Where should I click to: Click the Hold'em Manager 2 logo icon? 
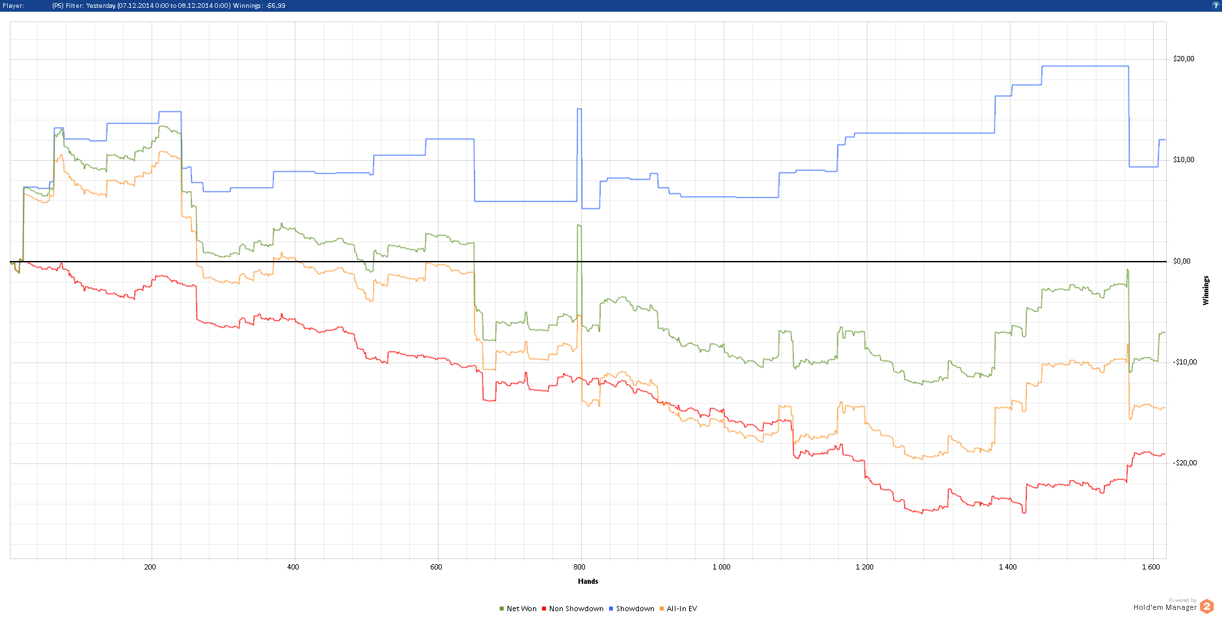pyautogui.click(x=1207, y=607)
